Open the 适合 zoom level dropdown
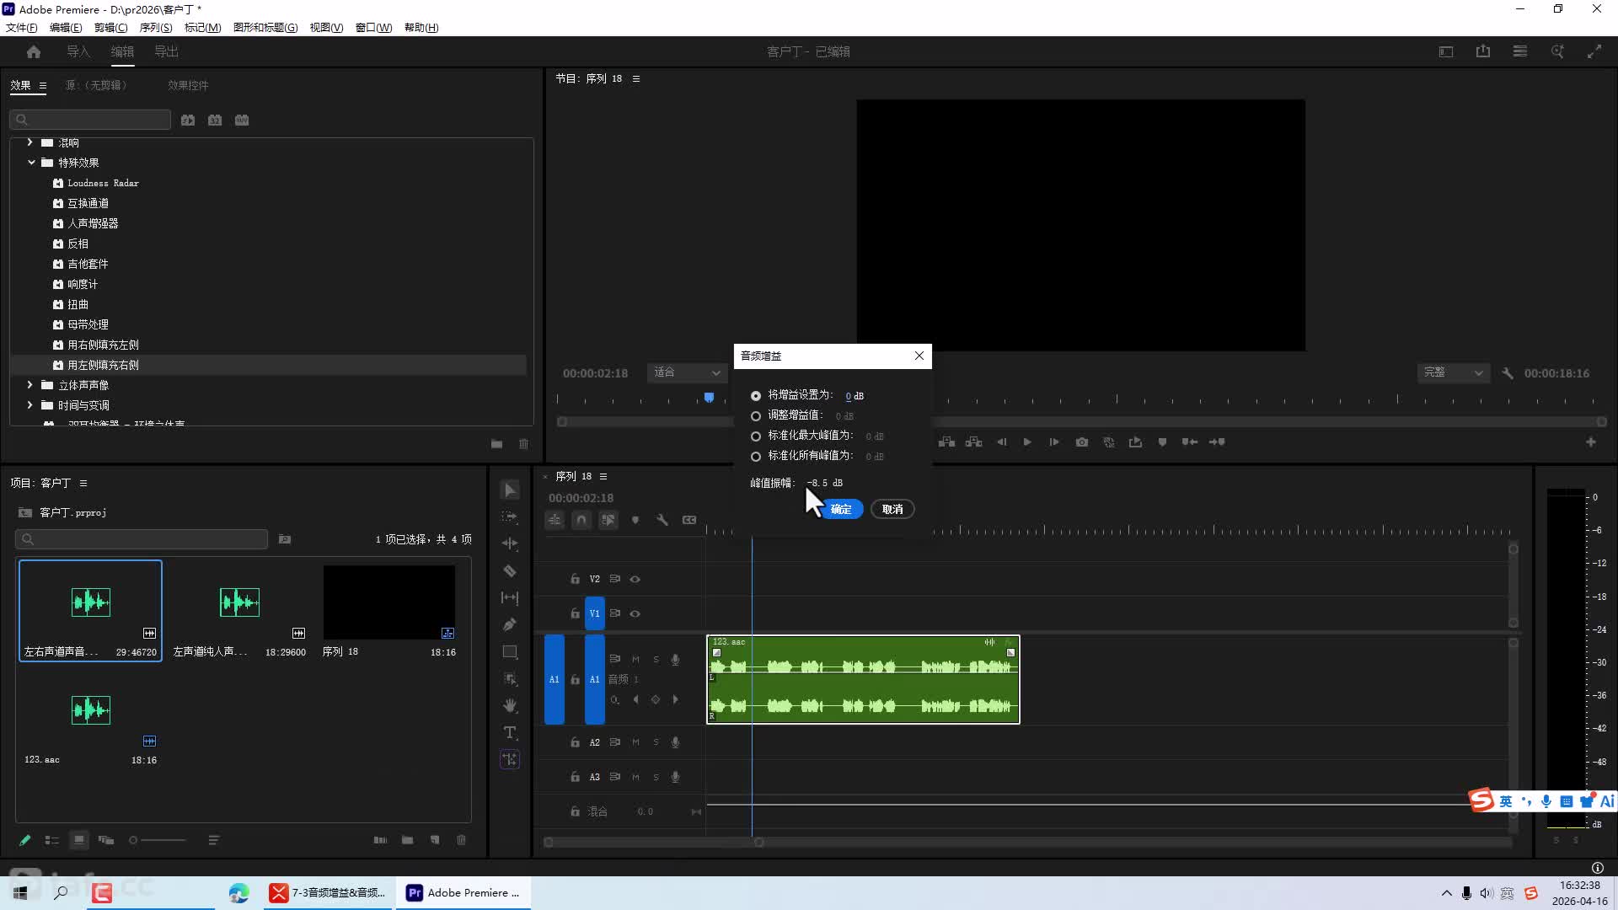This screenshot has height=910, width=1618. click(687, 372)
